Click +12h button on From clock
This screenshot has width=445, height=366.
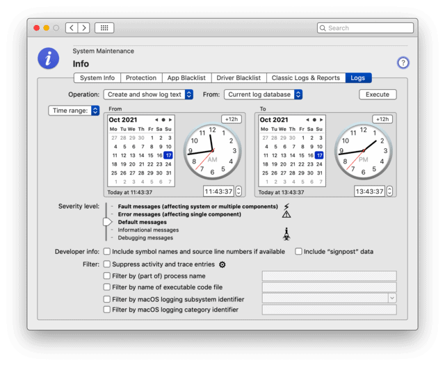(232, 119)
